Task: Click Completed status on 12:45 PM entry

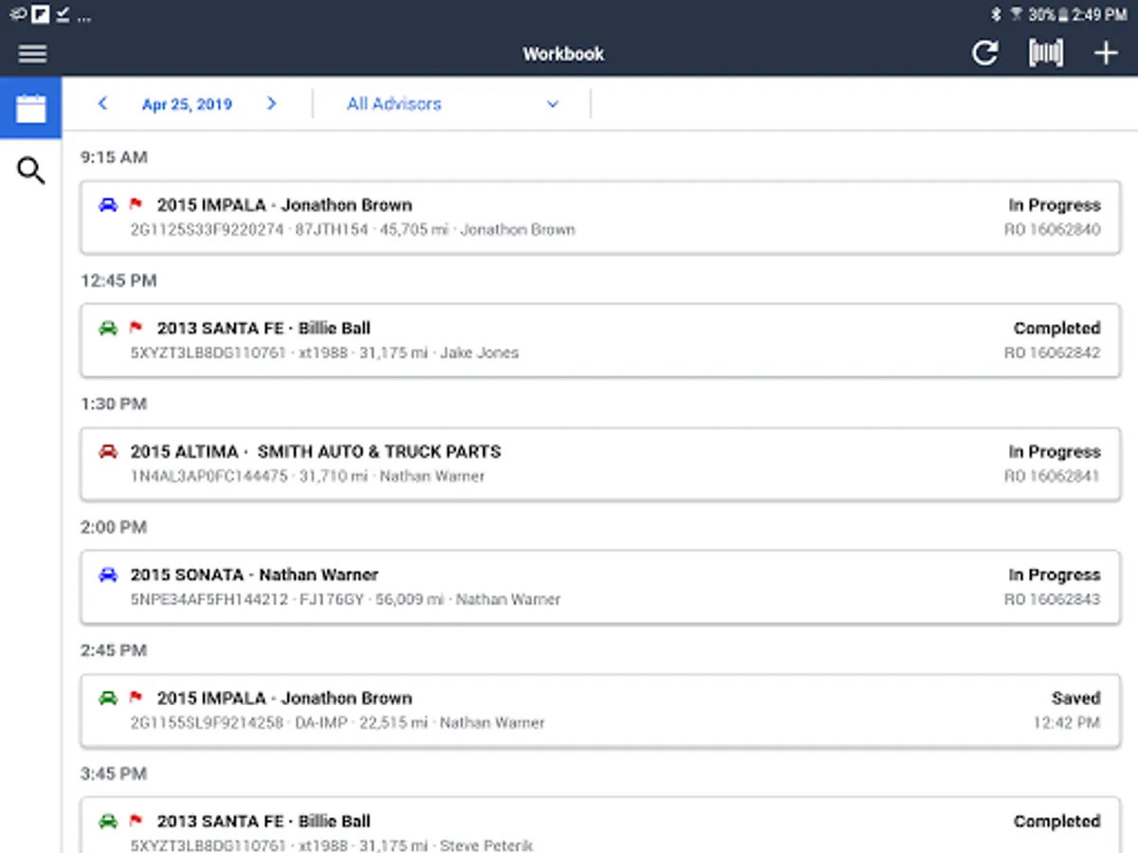Action: coord(1057,329)
